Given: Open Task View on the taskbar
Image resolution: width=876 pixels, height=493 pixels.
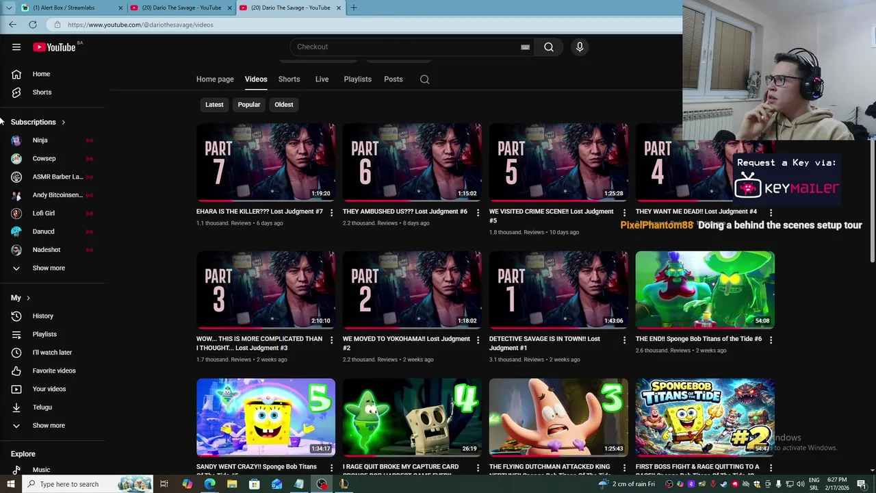Looking at the screenshot, I should point(164,484).
